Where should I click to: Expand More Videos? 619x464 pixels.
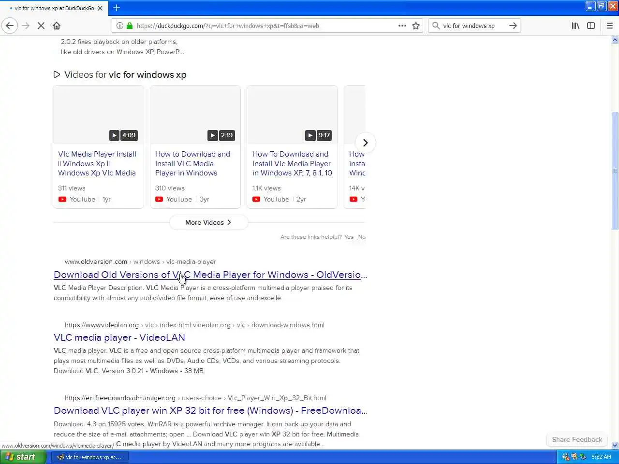point(208,222)
